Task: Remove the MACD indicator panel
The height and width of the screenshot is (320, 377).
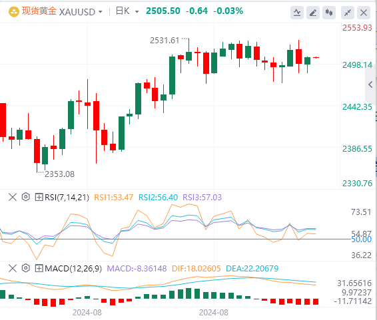Action: [13, 268]
